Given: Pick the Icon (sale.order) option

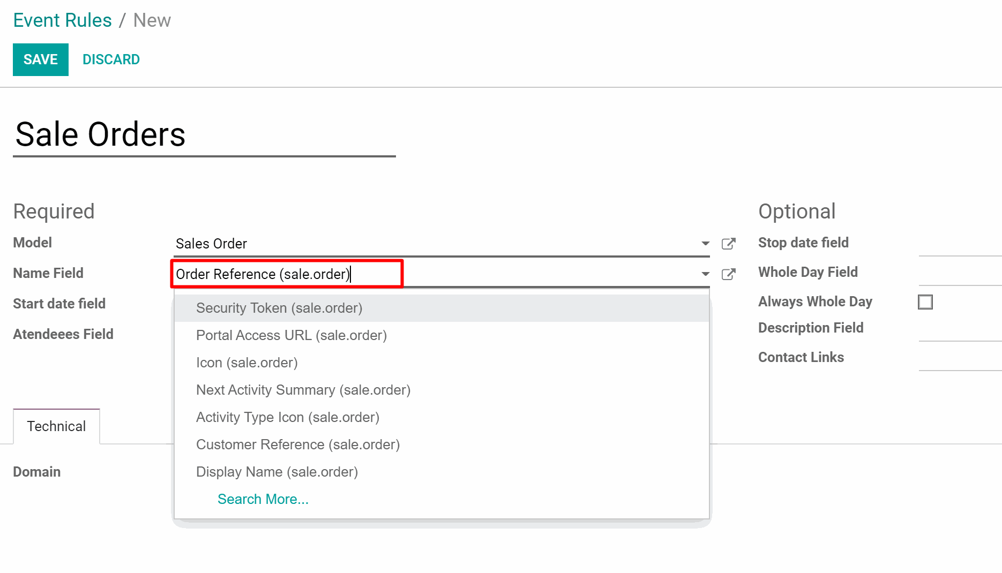Looking at the screenshot, I should (x=442, y=363).
